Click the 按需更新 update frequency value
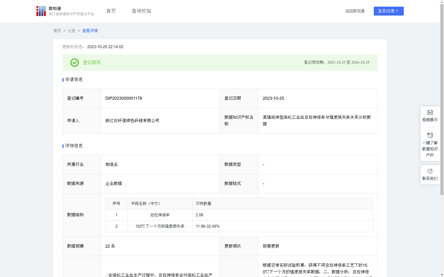 click(x=271, y=246)
